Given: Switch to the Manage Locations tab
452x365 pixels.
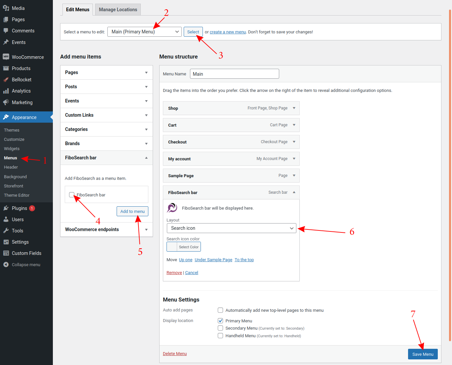Looking at the screenshot, I should pos(118,9).
